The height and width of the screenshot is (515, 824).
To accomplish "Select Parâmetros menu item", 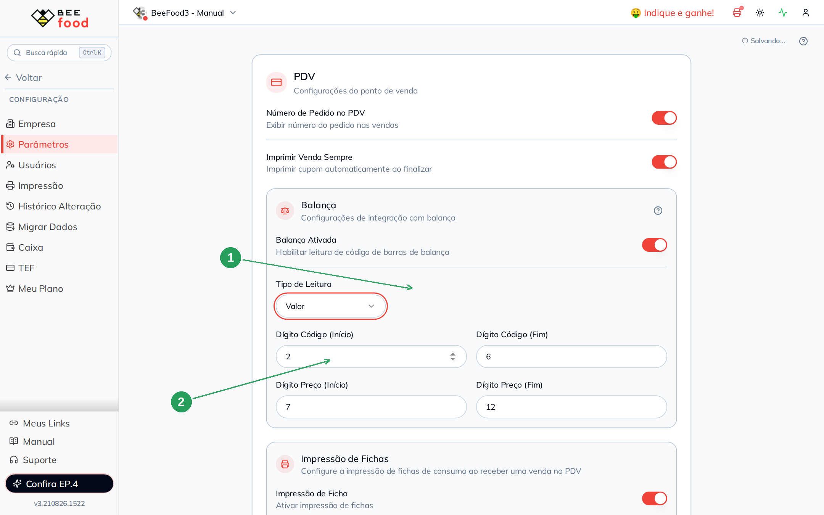I will (x=59, y=144).
